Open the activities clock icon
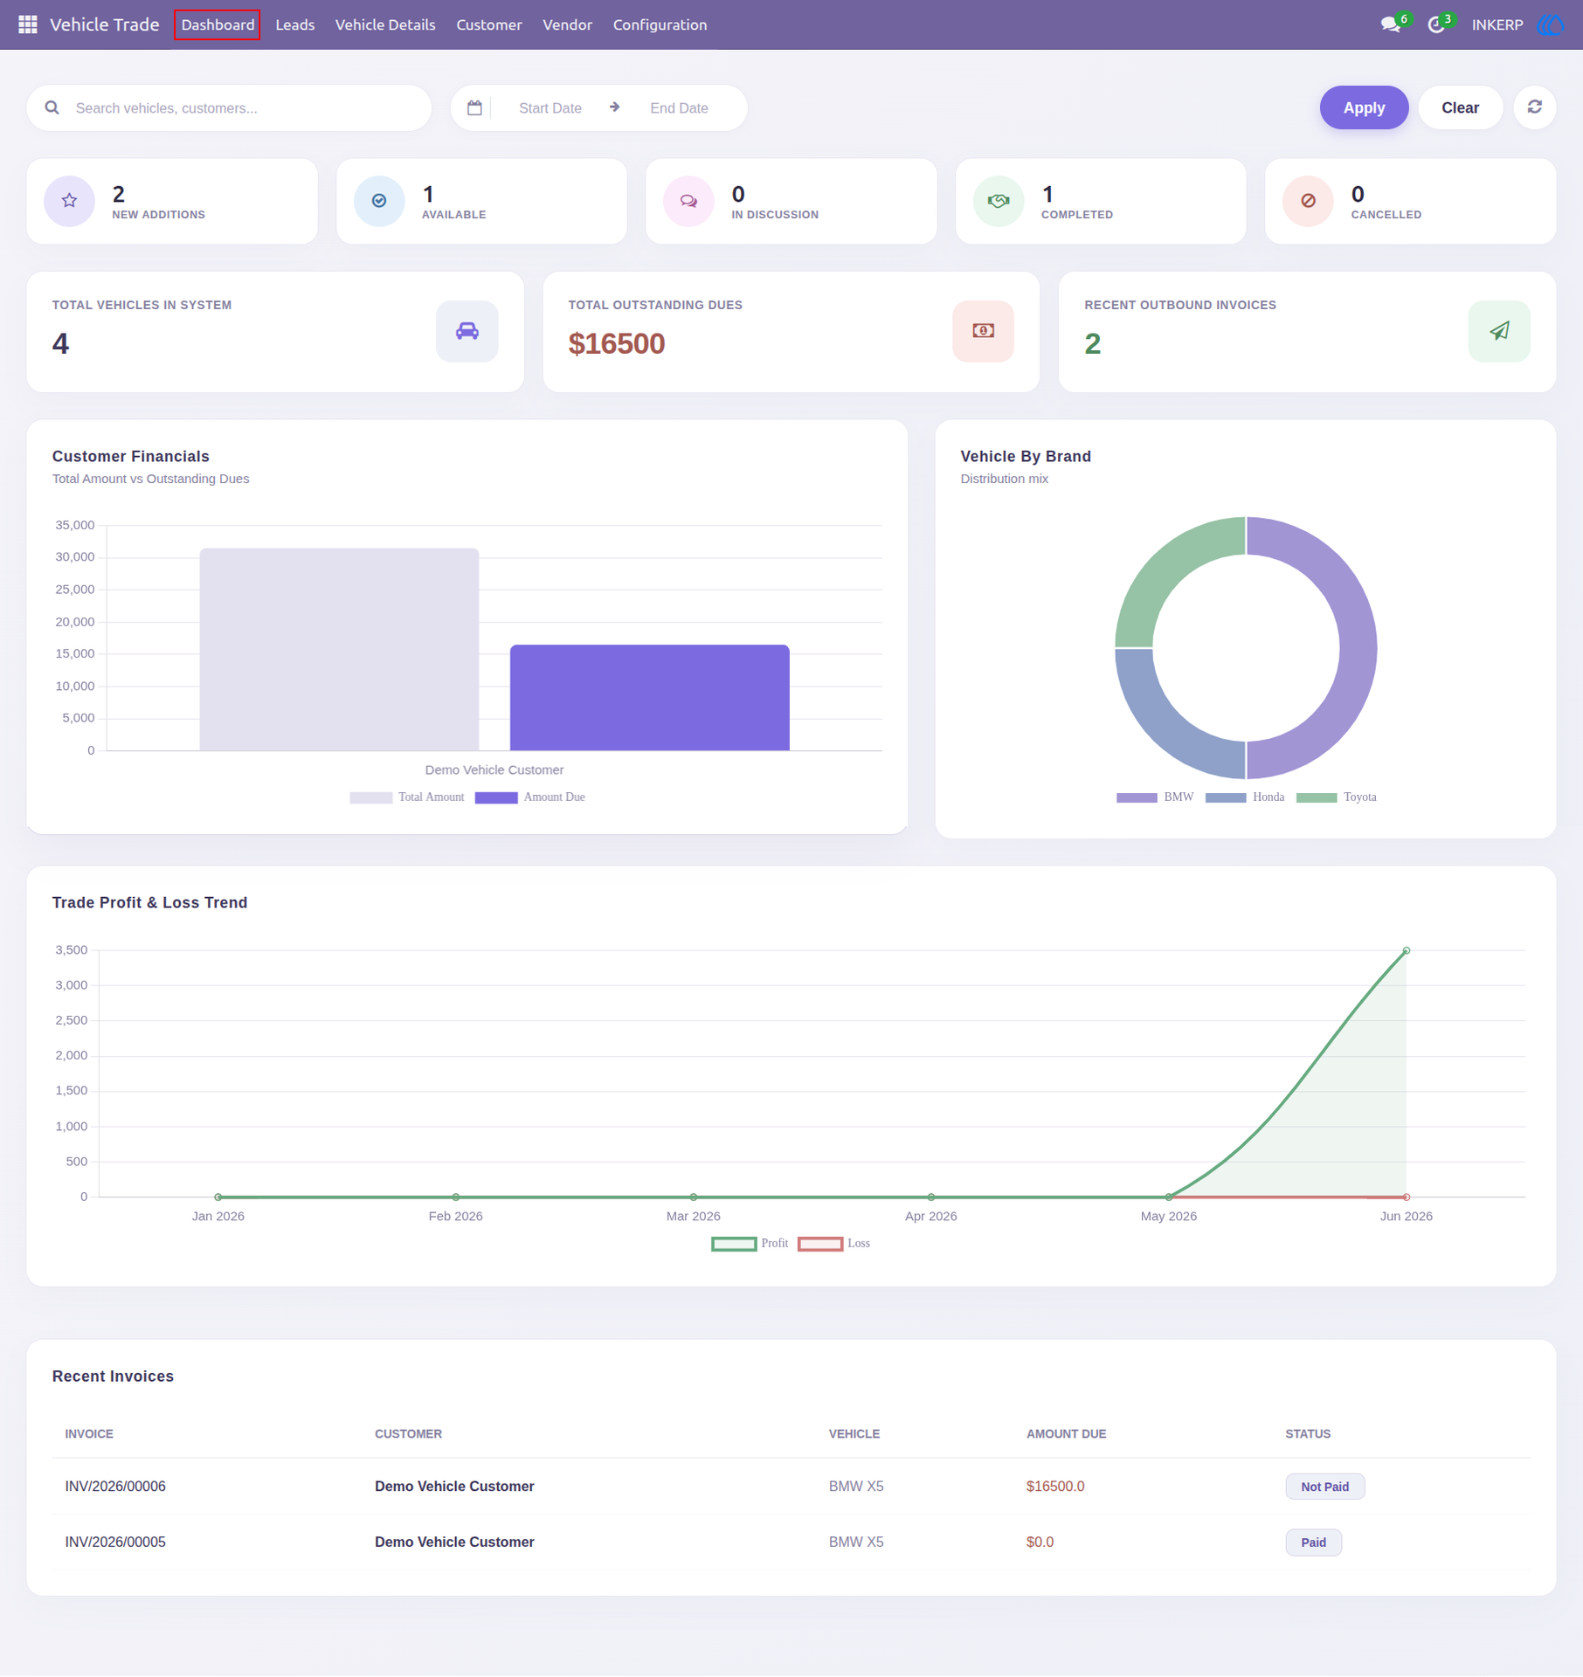The image size is (1583, 1677). pyautogui.click(x=1435, y=24)
